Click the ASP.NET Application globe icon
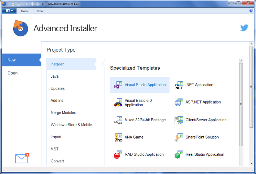 [x=179, y=102]
